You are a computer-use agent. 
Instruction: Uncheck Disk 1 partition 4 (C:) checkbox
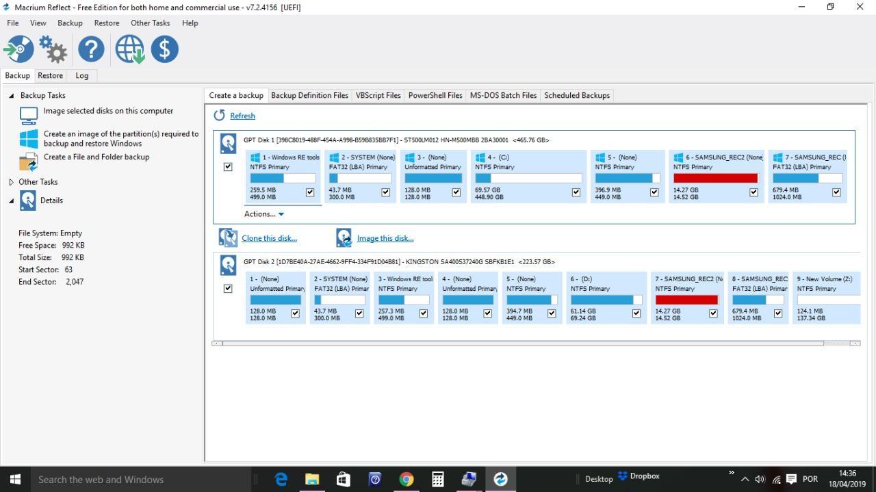tap(576, 192)
